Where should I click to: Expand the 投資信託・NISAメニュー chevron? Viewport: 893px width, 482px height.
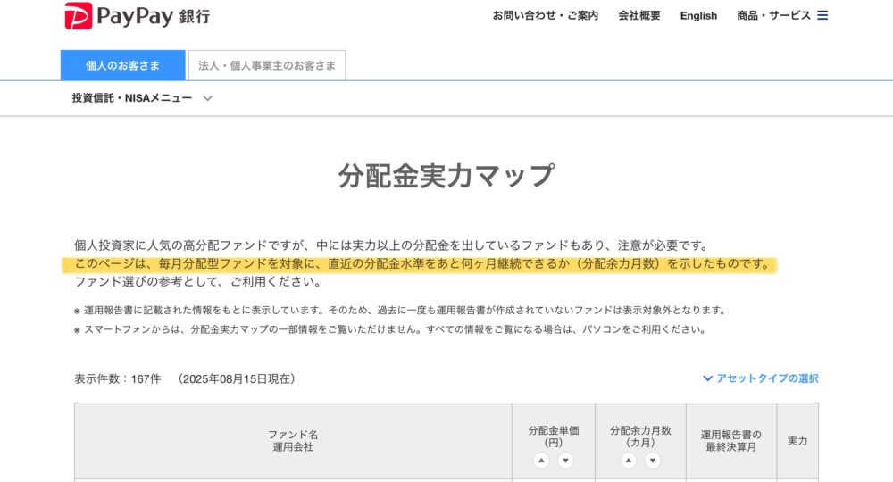(207, 98)
